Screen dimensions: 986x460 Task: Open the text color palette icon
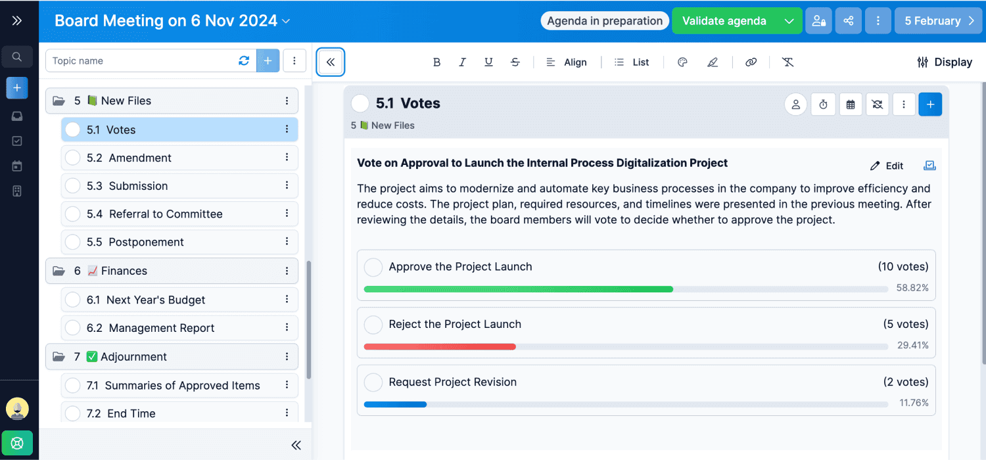point(682,62)
